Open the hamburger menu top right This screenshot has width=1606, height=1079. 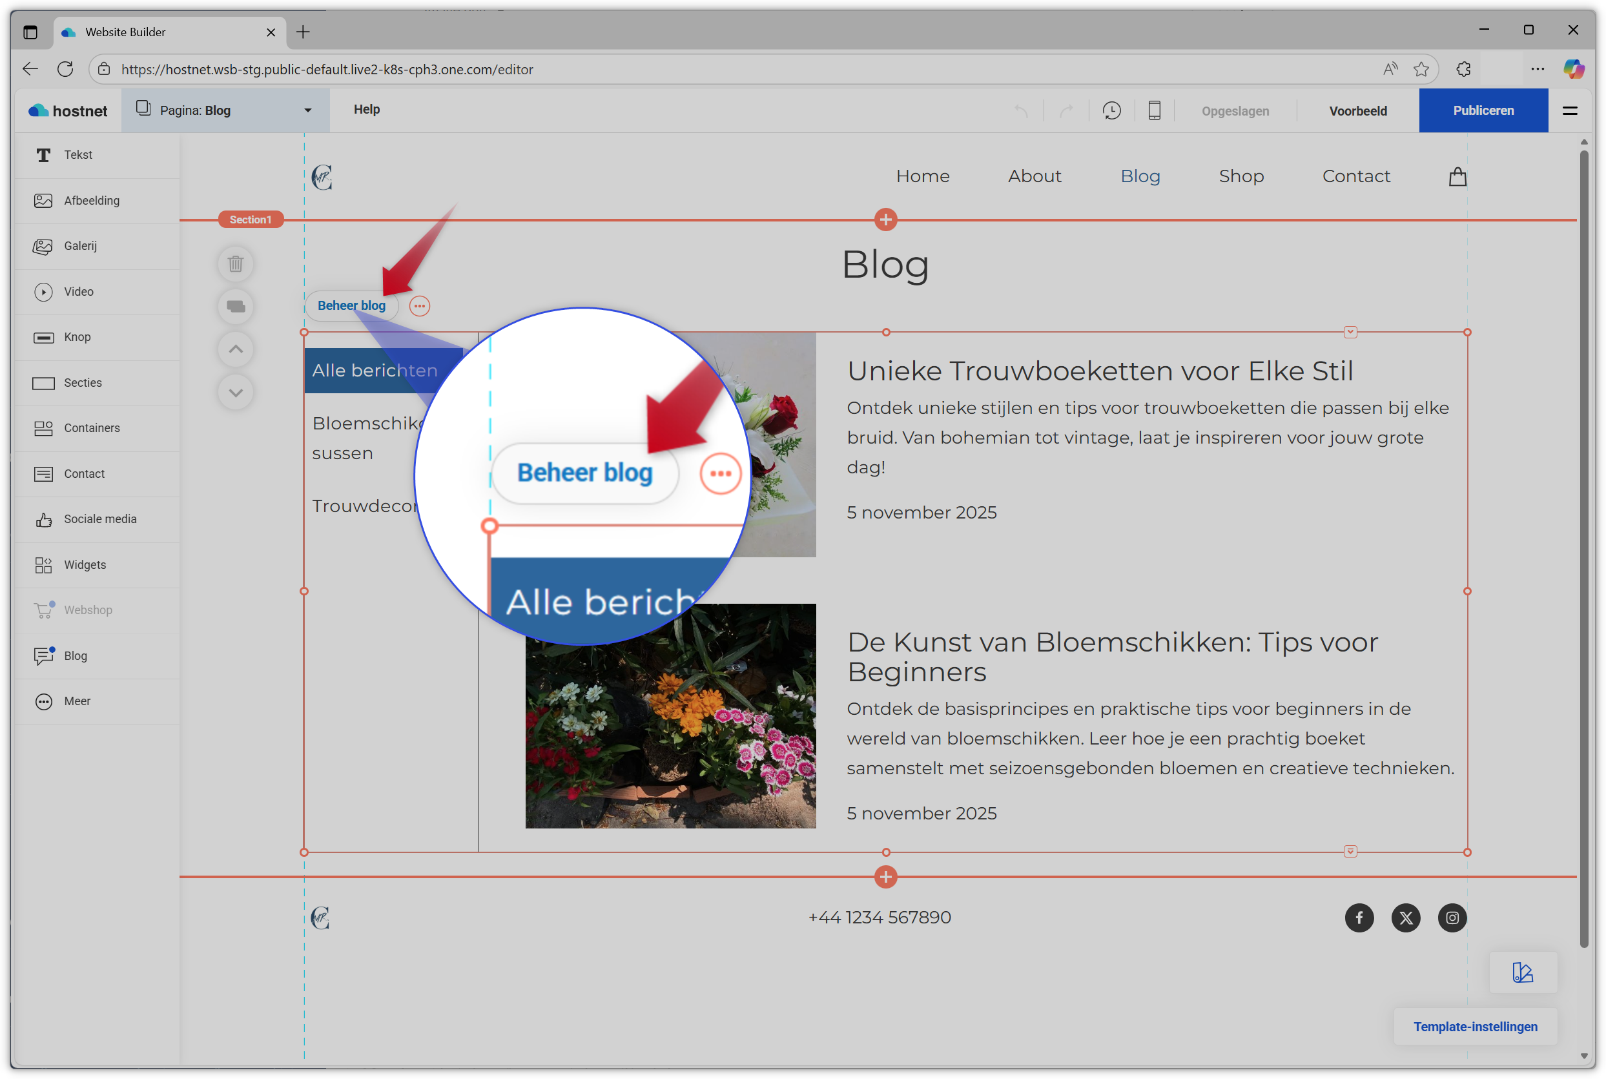coord(1570,110)
